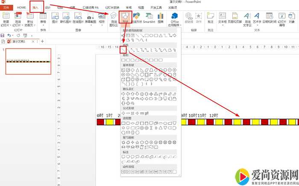Open the 文件 File menu
The width and height of the screenshot is (299, 186).
click(x=6, y=7)
